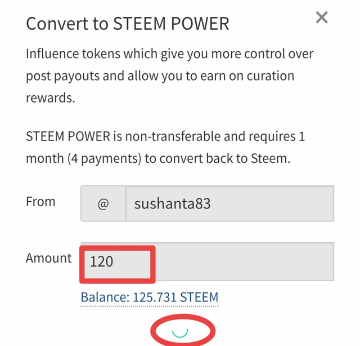Click the (4 payments) text
Screen dimensions: 360x346
105,159
